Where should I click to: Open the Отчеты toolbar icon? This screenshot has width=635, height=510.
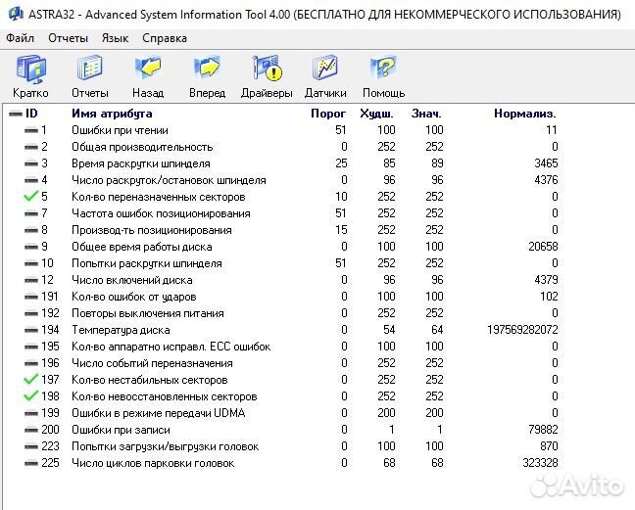(x=89, y=70)
